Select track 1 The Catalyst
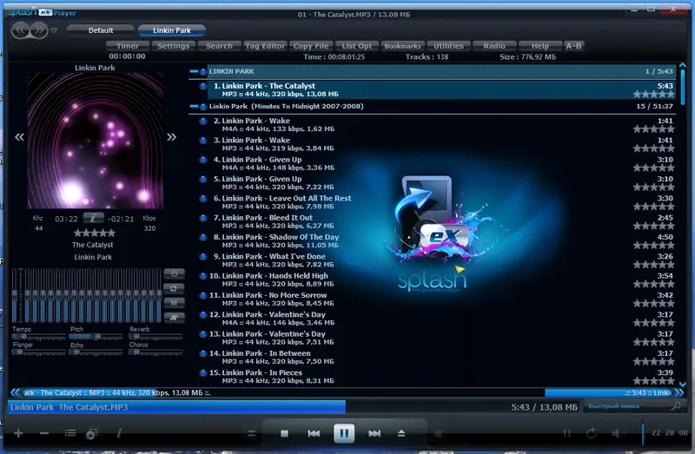Image resolution: width=695 pixels, height=454 pixels. click(x=441, y=89)
